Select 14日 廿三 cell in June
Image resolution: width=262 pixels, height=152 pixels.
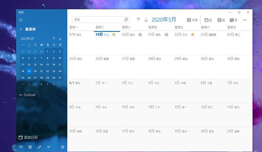click(x=238, y=115)
